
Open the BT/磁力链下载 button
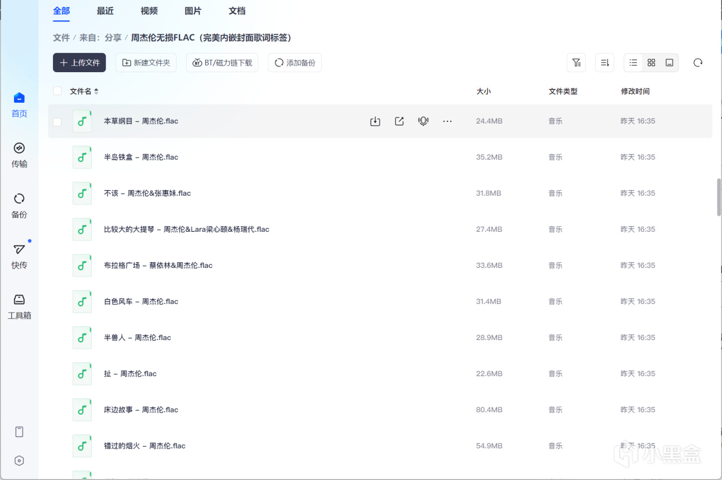click(222, 63)
